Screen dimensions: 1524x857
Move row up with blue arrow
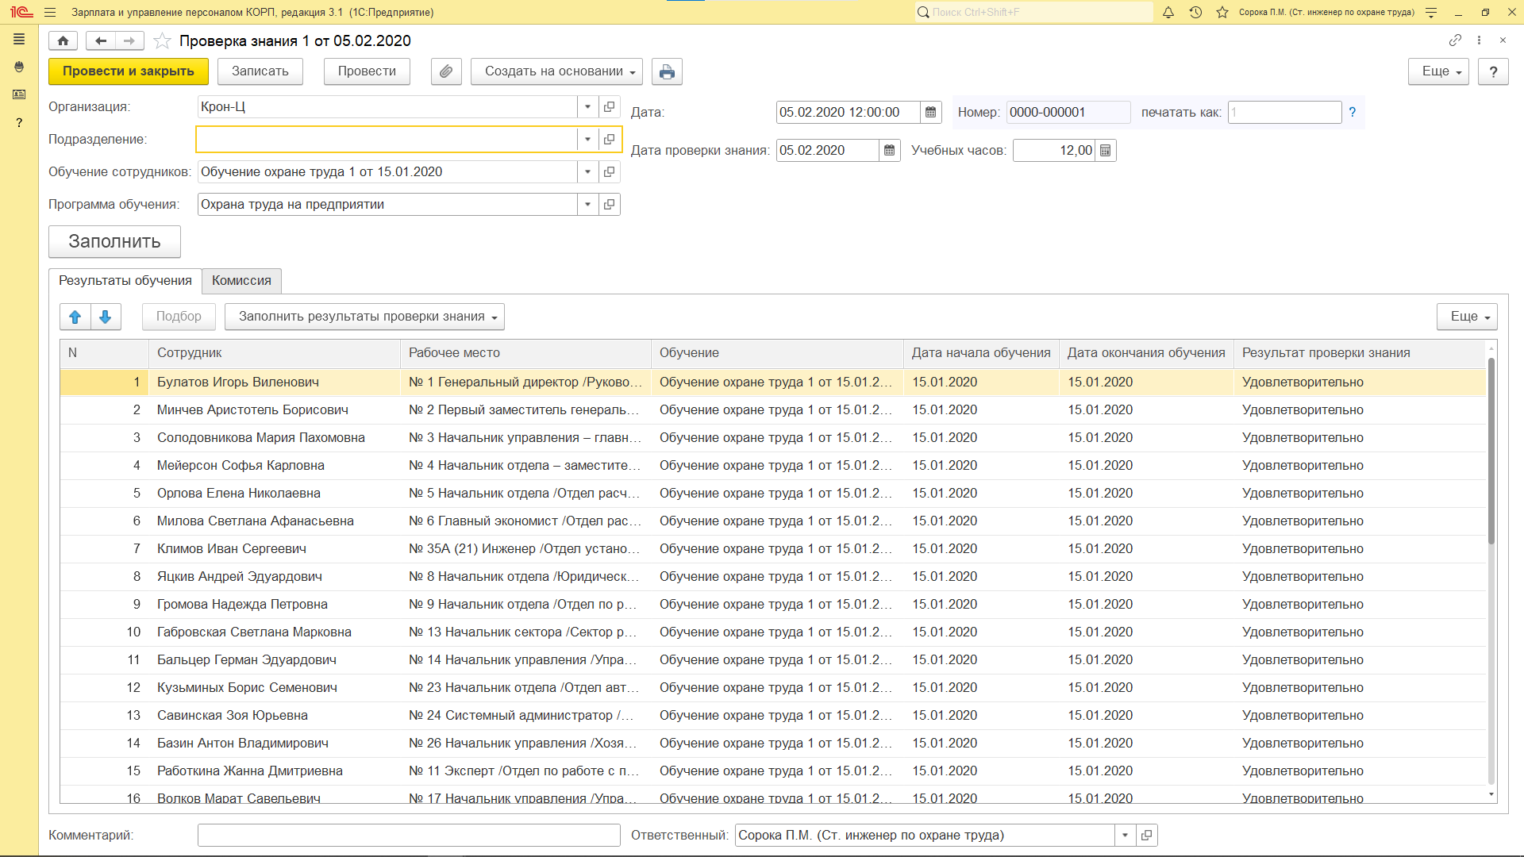(75, 317)
